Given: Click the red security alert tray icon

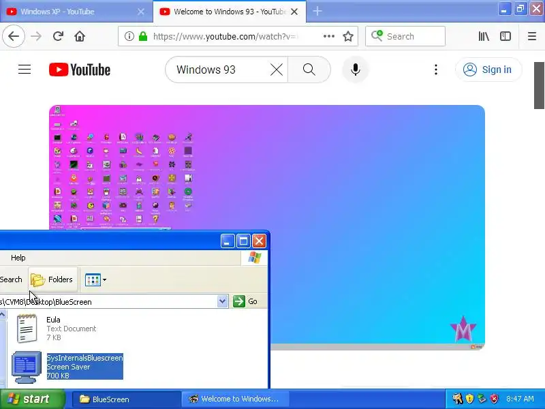Looking at the screenshot, I should 494,399.
